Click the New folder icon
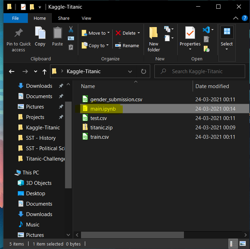 153,33
